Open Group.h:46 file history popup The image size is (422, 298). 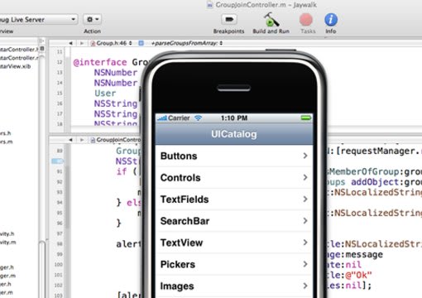[x=112, y=43]
